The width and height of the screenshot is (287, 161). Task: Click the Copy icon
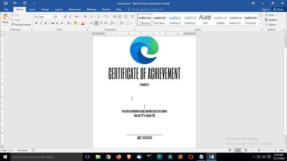12,20
